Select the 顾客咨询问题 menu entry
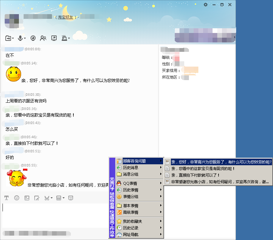273x240 pixels. coord(135,161)
